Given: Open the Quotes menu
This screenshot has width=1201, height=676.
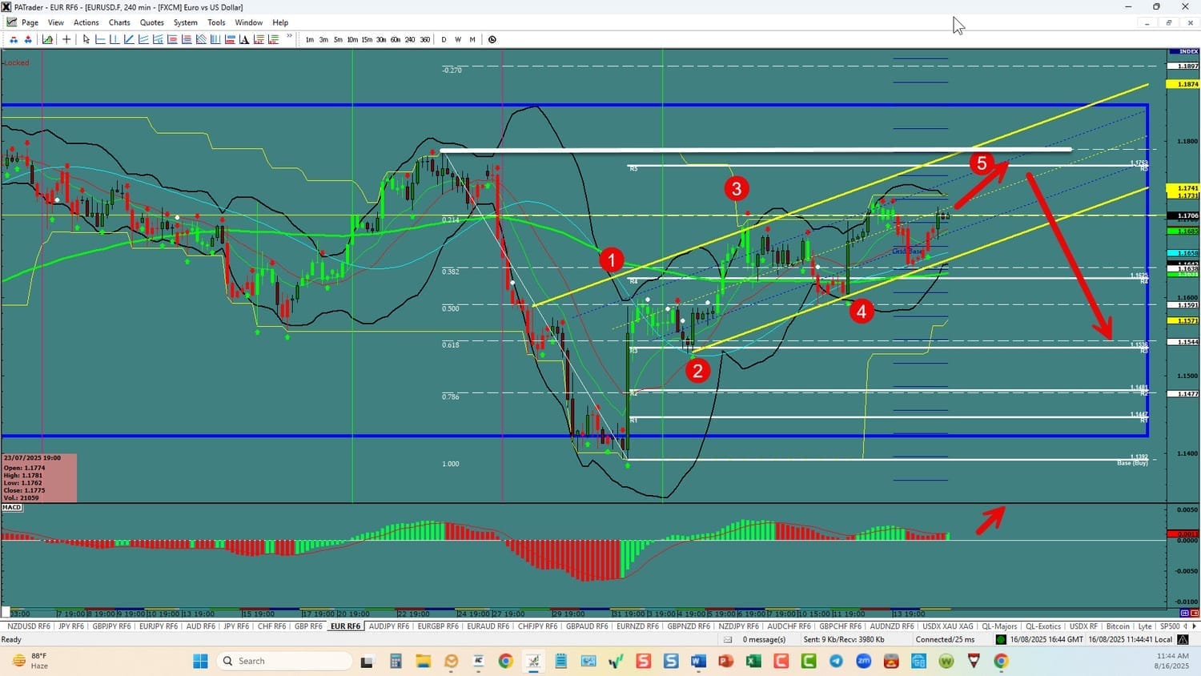Looking at the screenshot, I should pos(152,22).
